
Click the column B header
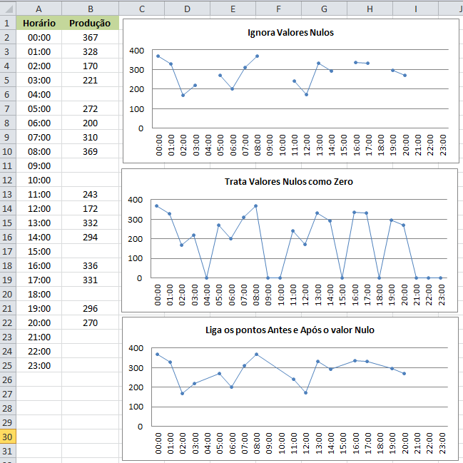point(90,9)
